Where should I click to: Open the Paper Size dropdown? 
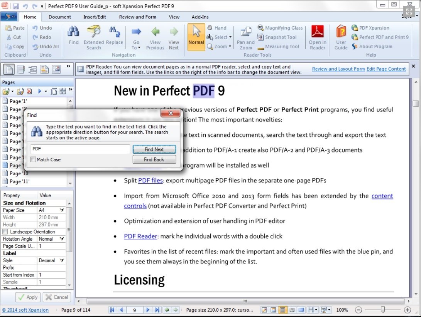click(62, 210)
